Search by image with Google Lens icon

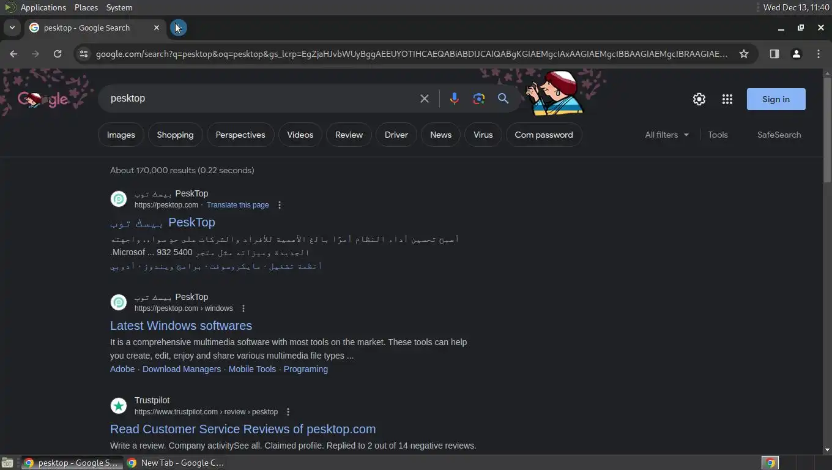pyautogui.click(x=479, y=99)
